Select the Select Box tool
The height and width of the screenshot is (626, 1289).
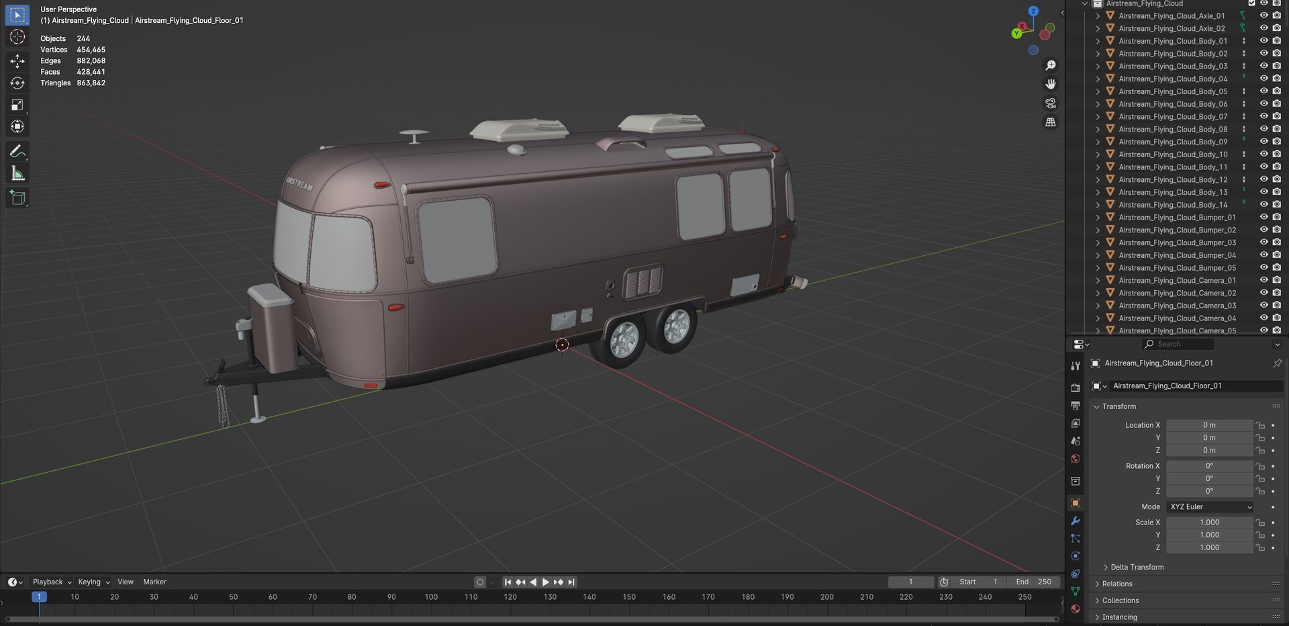[x=17, y=15]
